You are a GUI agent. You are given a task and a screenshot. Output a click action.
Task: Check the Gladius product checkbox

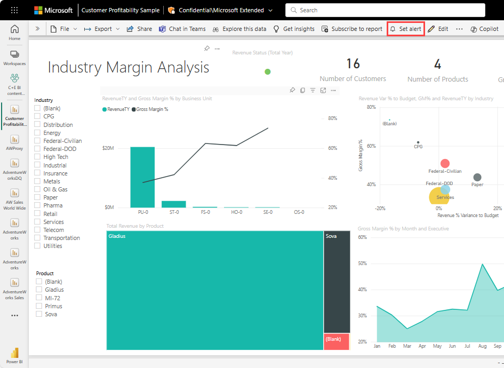(39, 289)
